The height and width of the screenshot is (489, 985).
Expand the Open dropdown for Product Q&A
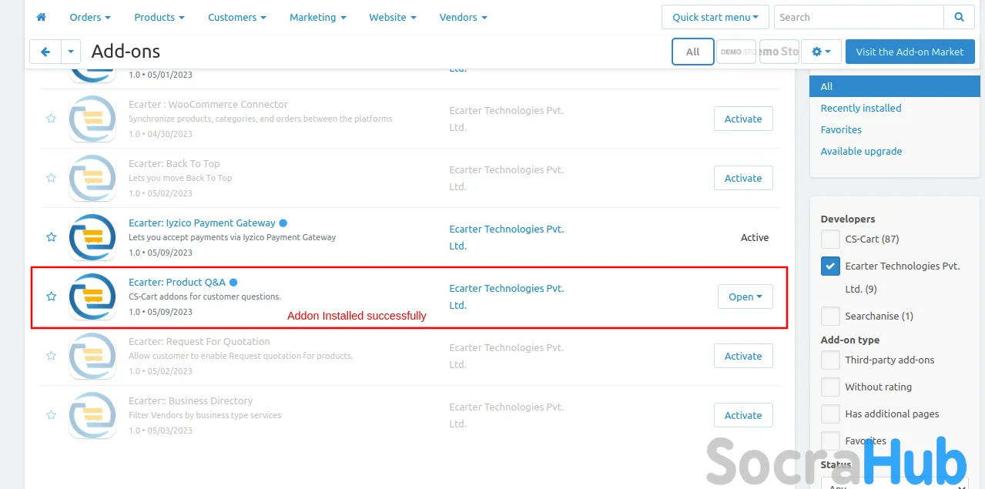[745, 296]
